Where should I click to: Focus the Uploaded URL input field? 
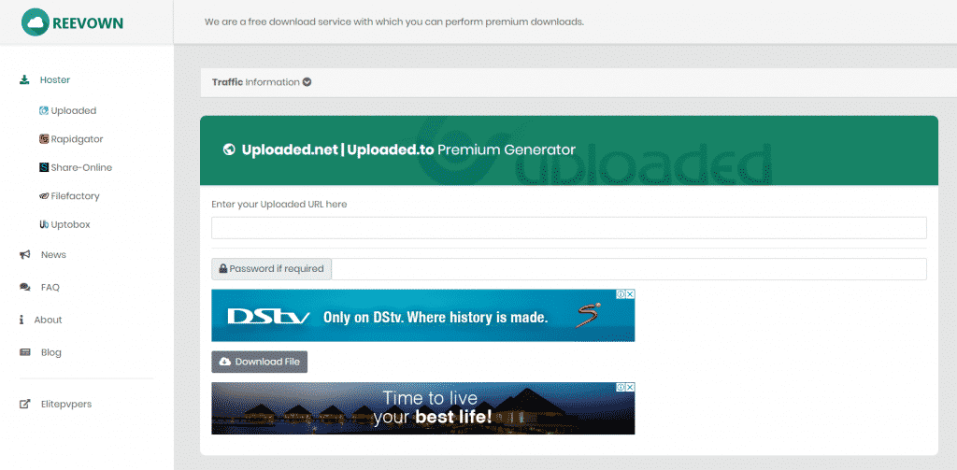click(569, 228)
